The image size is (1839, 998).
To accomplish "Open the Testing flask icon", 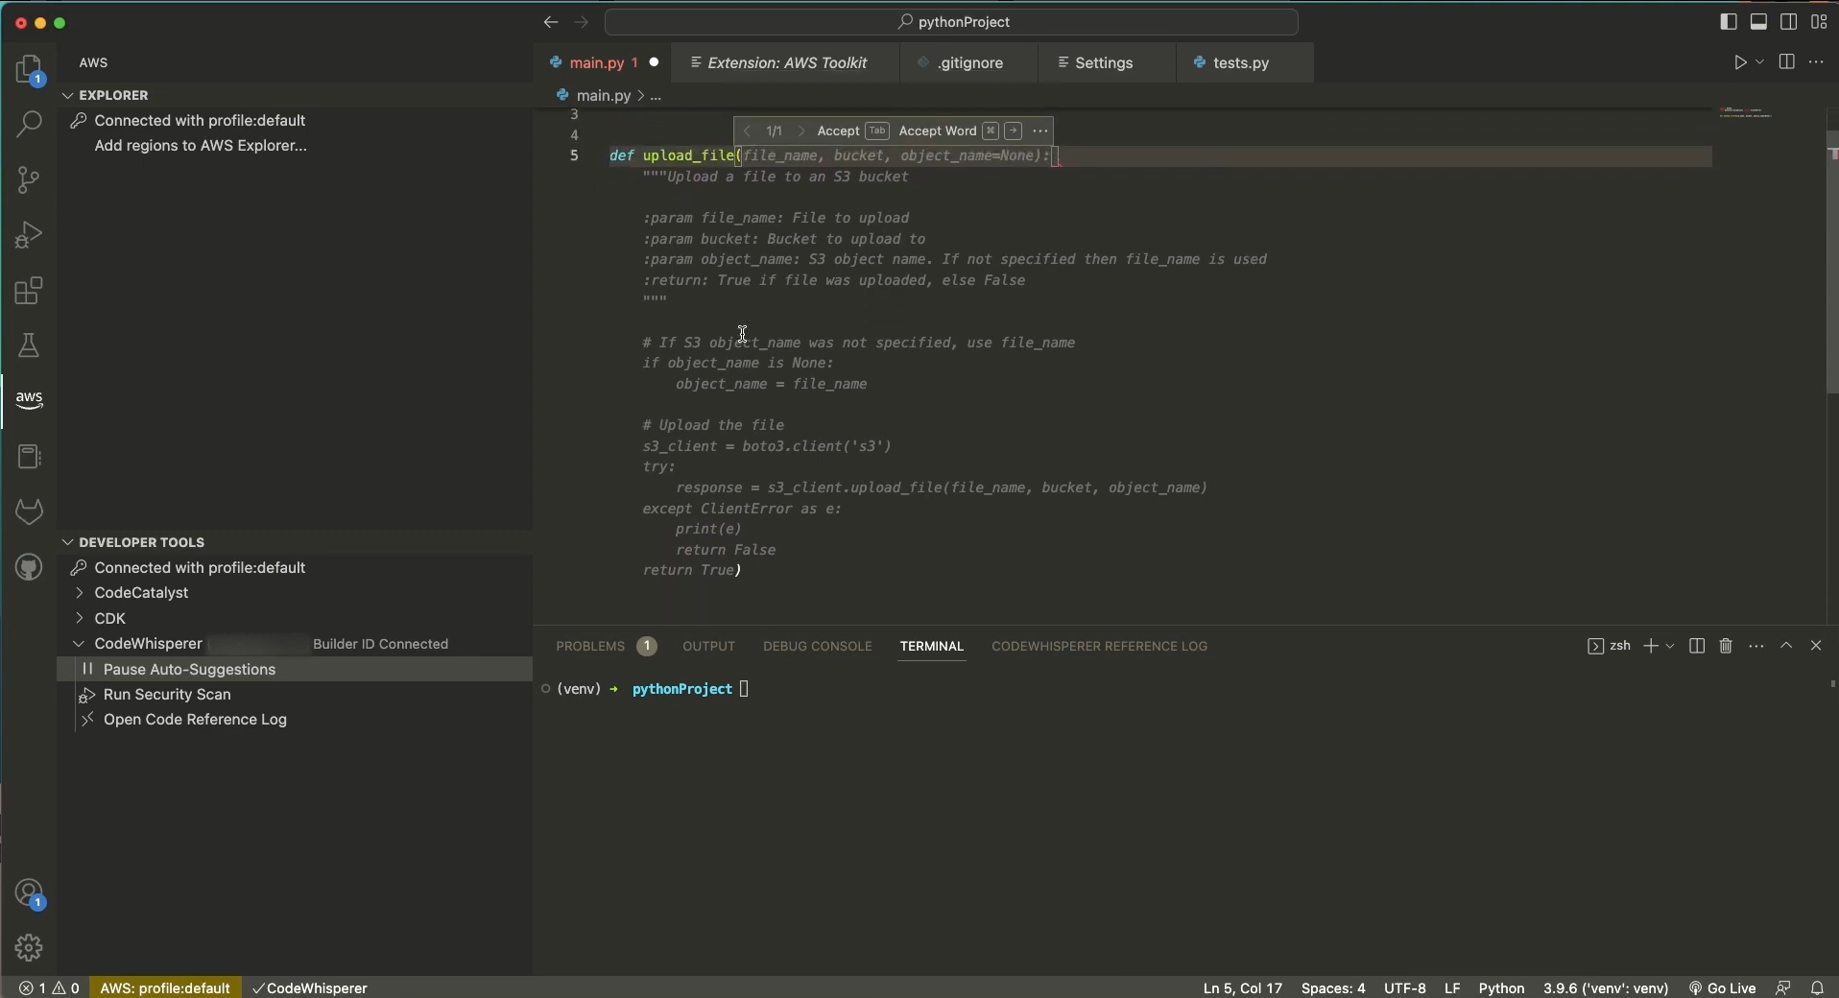I will click(x=30, y=345).
